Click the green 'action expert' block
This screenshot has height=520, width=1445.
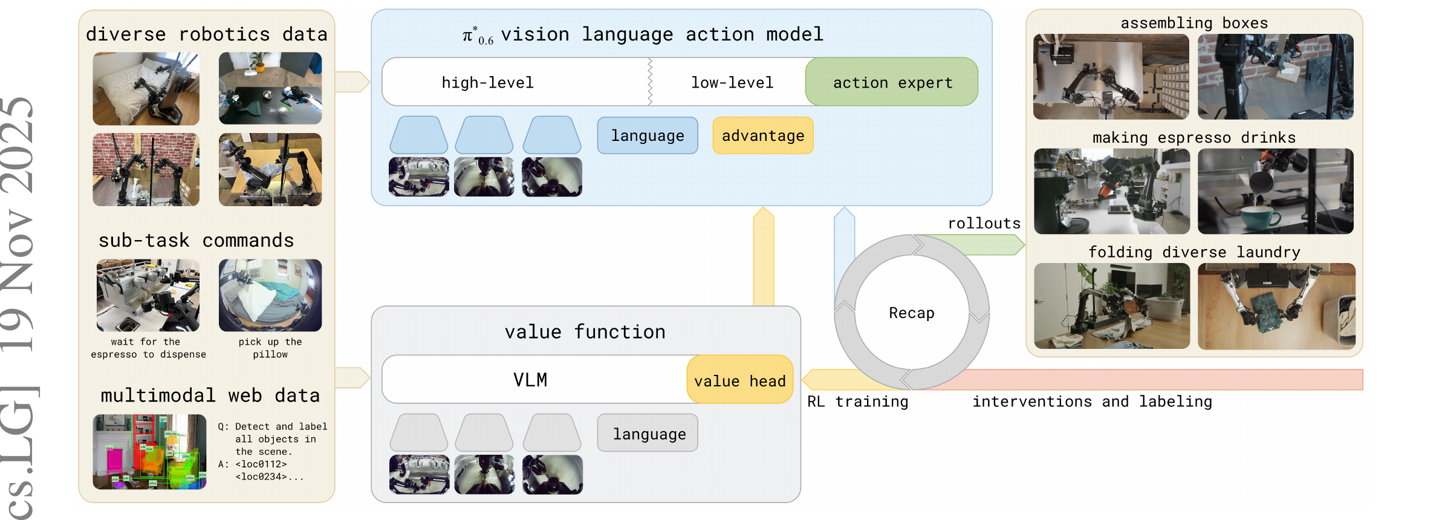pyautogui.click(x=892, y=82)
